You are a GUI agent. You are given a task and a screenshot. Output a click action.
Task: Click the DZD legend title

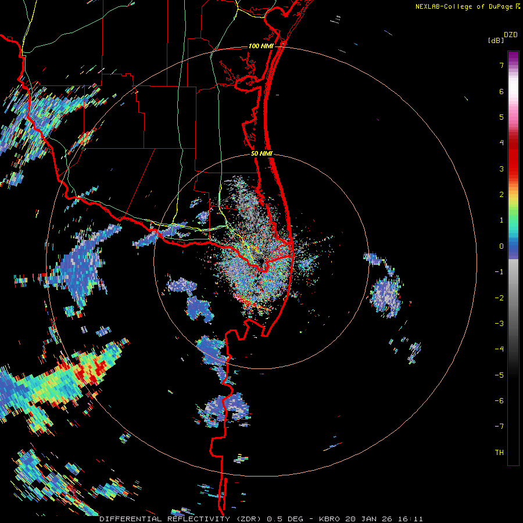pyautogui.click(x=511, y=35)
